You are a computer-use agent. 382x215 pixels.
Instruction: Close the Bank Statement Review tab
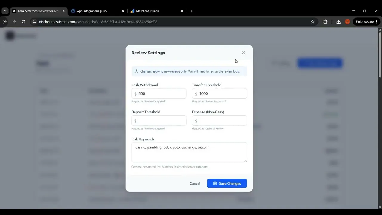pos(64,11)
